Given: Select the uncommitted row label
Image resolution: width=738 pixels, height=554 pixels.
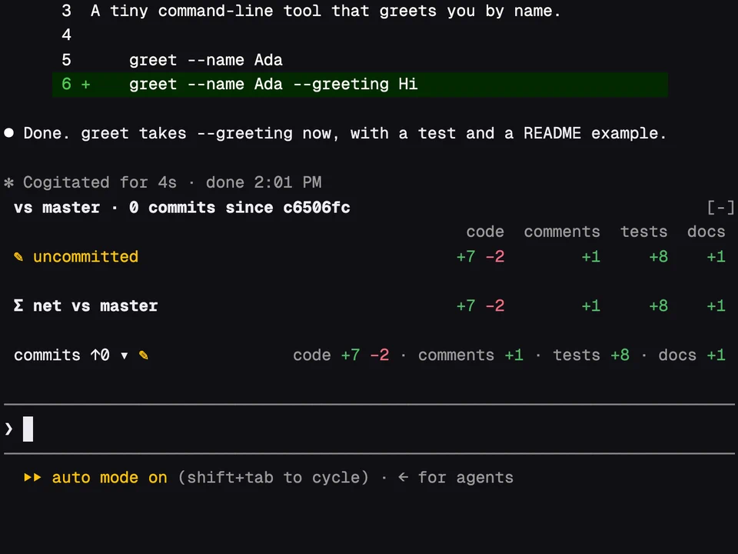Looking at the screenshot, I should [x=85, y=257].
